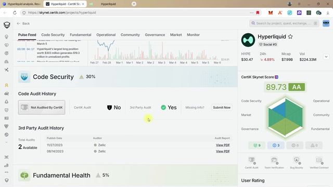The height and width of the screenshot is (187, 333).
Task: Select the yellow highlighted sidebar icon
Action: pos(7,85)
